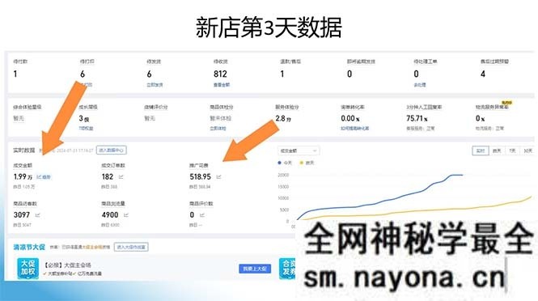
Task: Click the 服务体验分 2.8分 value
Action: [283, 118]
